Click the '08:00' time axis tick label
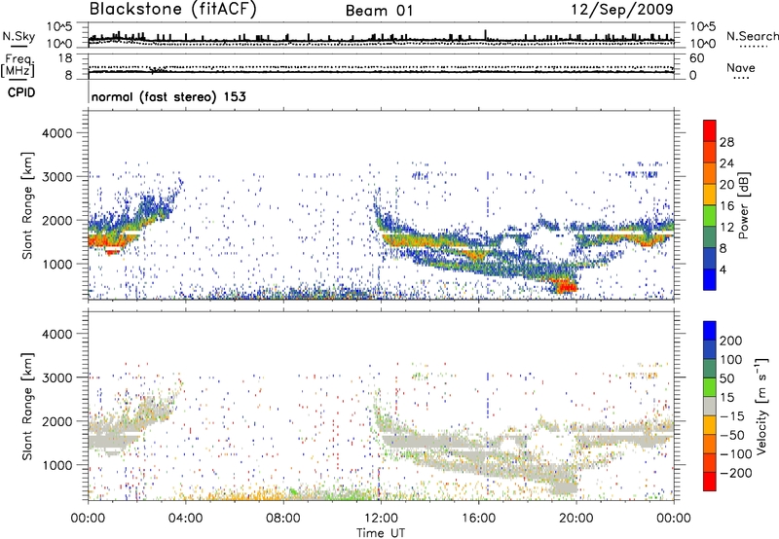The width and height of the screenshot is (779, 539). pos(283,519)
